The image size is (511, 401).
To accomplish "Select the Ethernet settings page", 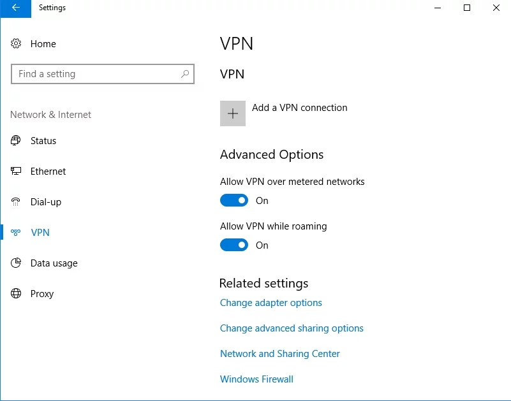I will 48,171.
